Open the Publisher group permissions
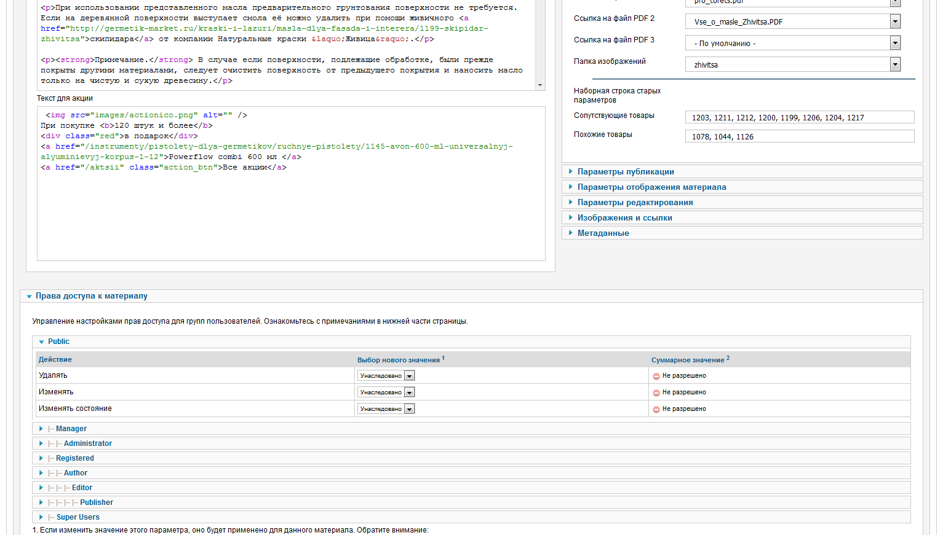This screenshot has height=535, width=943. pos(96,502)
